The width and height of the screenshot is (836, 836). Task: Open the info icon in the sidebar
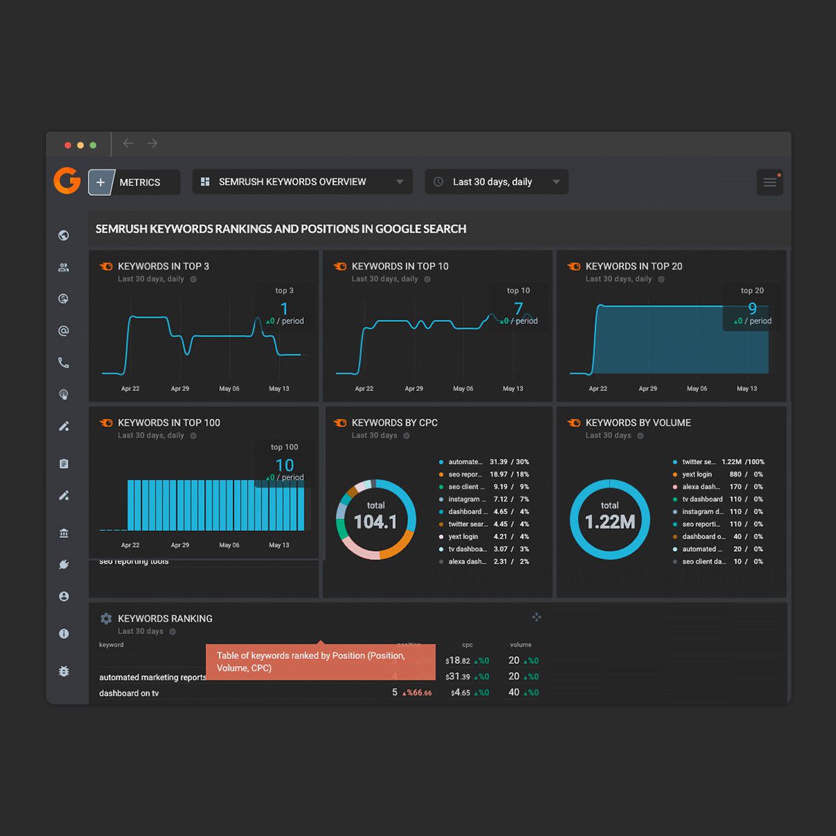(63, 633)
